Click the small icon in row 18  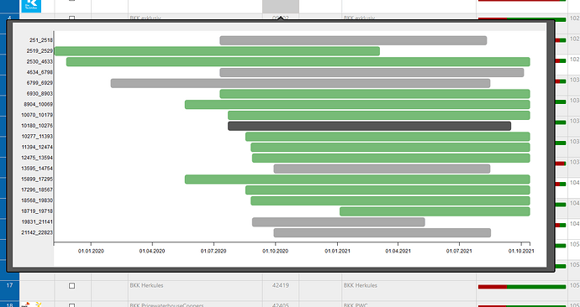pyautogui.click(x=31, y=304)
